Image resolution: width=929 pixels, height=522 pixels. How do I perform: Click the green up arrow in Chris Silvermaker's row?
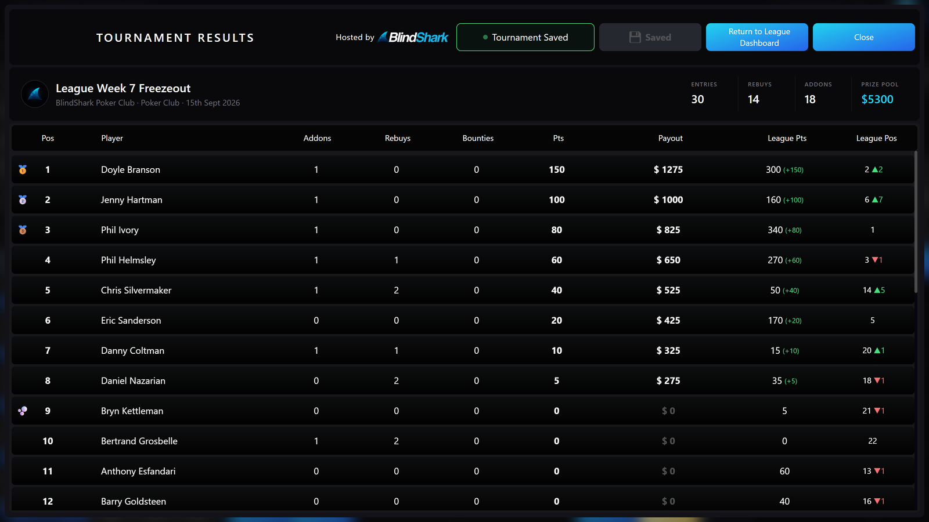point(877,290)
